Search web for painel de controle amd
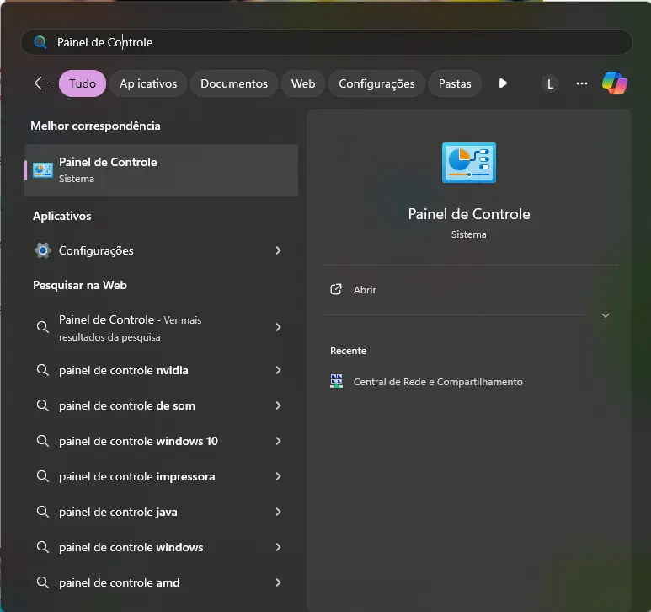651x612 pixels. pyautogui.click(x=161, y=582)
